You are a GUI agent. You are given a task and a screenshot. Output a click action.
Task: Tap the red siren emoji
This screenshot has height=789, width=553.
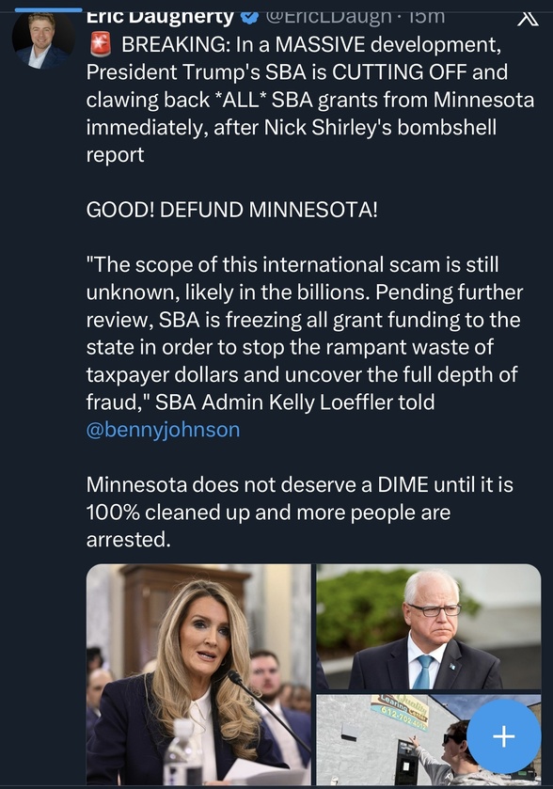click(100, 44)
